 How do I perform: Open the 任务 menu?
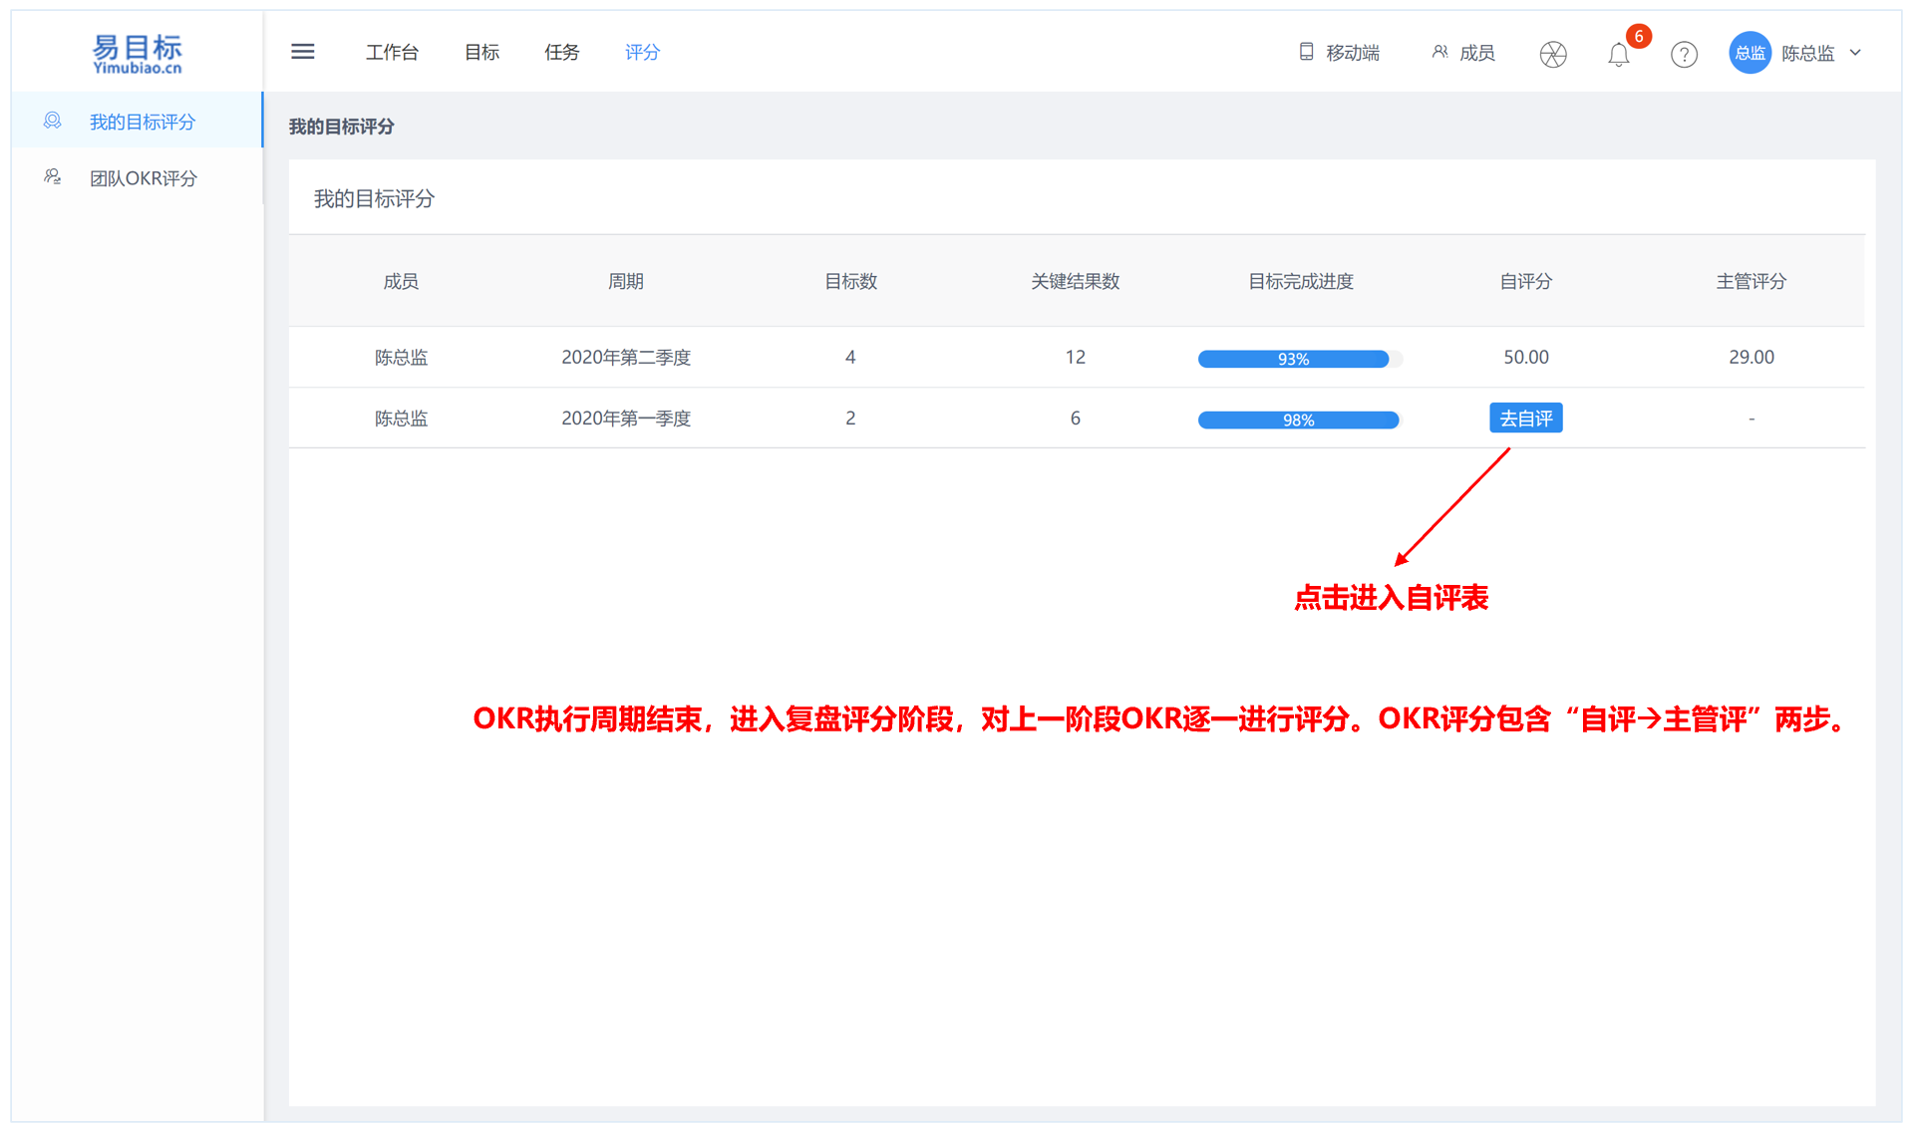562,52
